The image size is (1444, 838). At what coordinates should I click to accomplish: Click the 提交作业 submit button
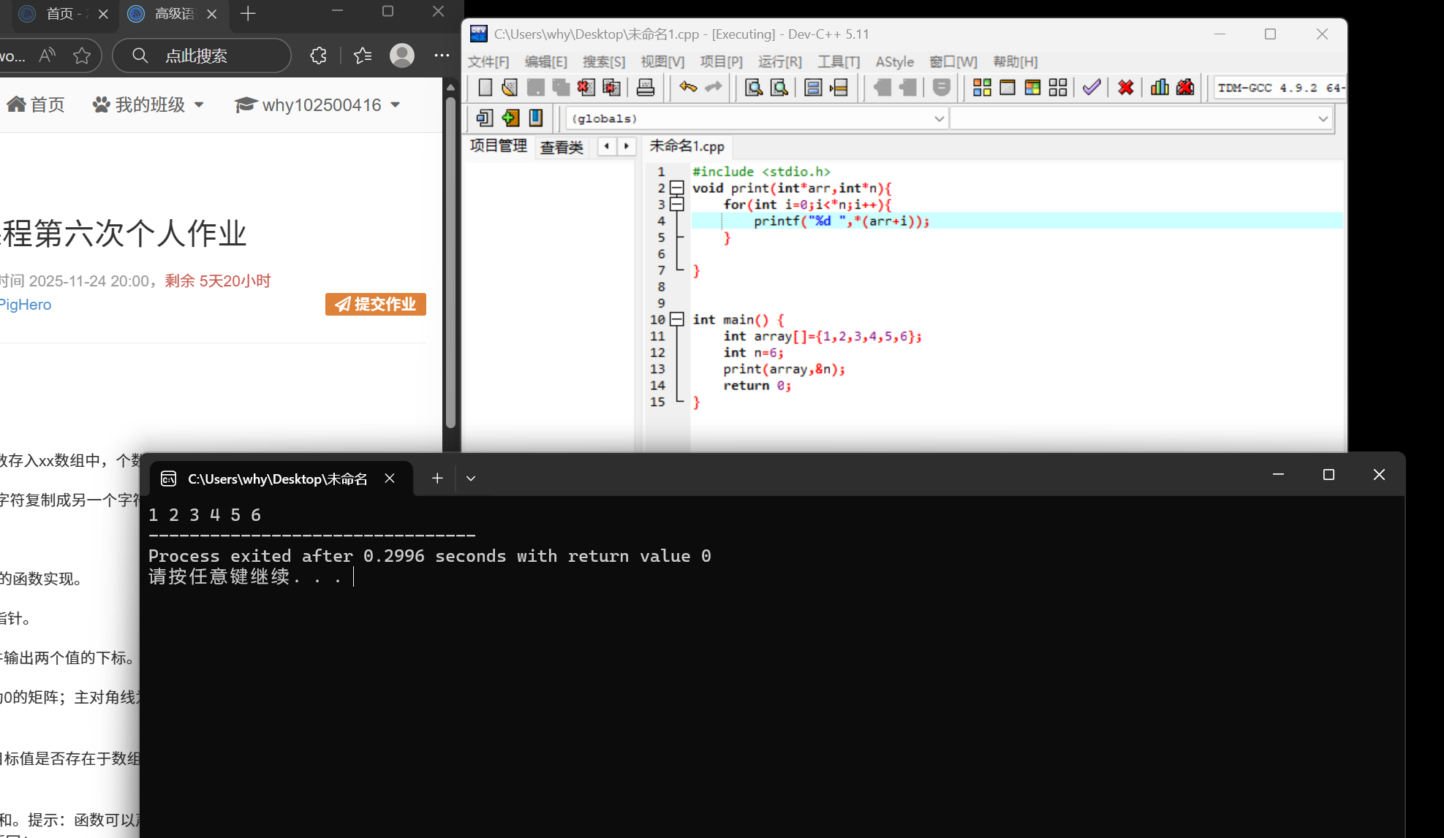coord(376,304)
